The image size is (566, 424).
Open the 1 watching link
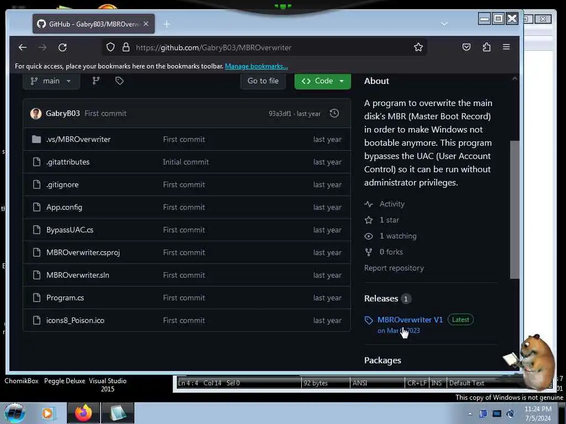point(398,236)
